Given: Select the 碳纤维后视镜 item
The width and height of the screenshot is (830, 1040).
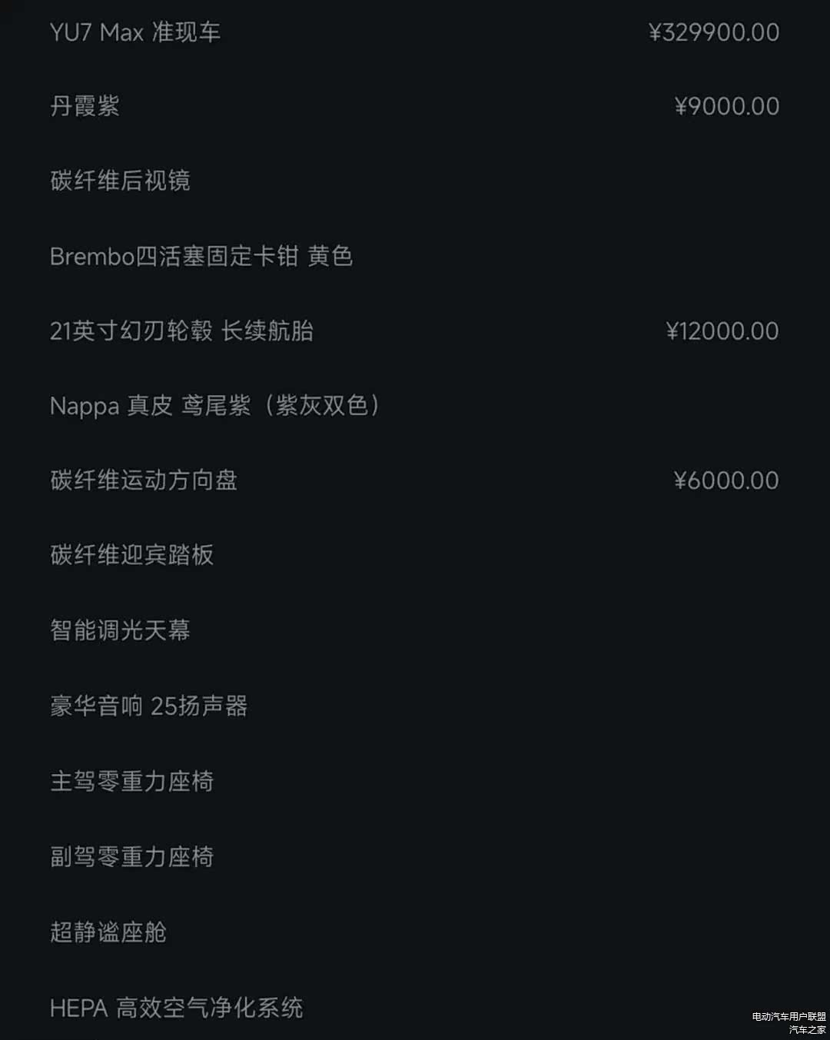Looking at the screenshot, I should (x=120, y=181).
